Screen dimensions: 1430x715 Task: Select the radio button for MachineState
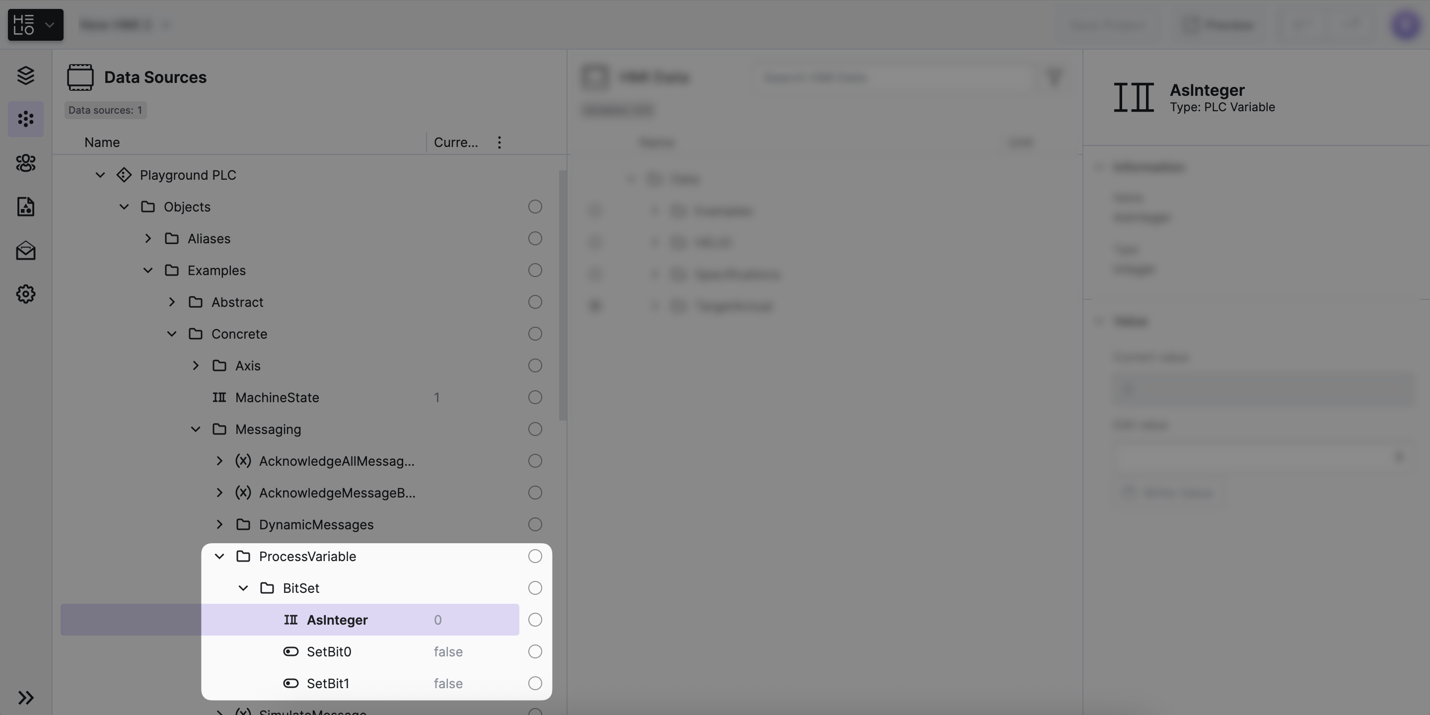coord(535,397)
